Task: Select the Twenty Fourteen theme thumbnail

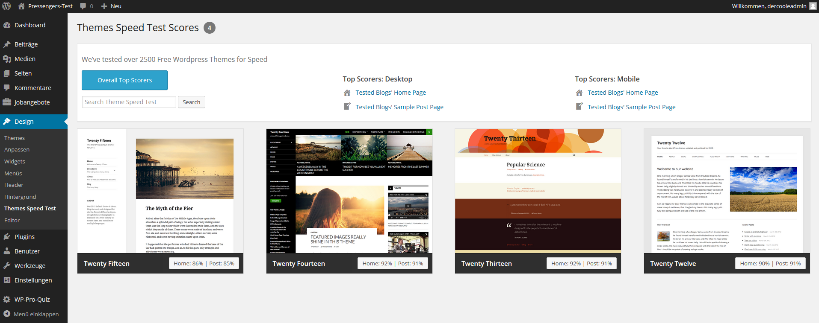Action: click(349, 191)
